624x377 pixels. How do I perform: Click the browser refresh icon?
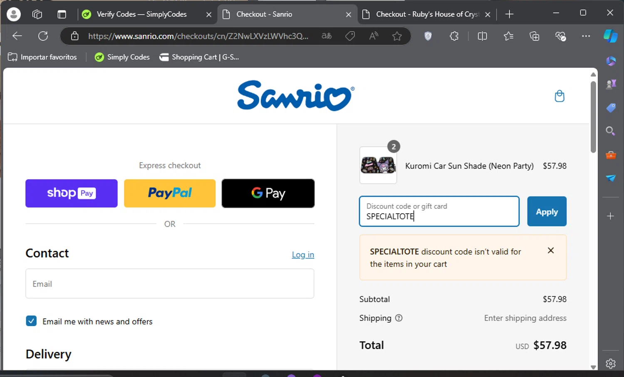(43, 36)
